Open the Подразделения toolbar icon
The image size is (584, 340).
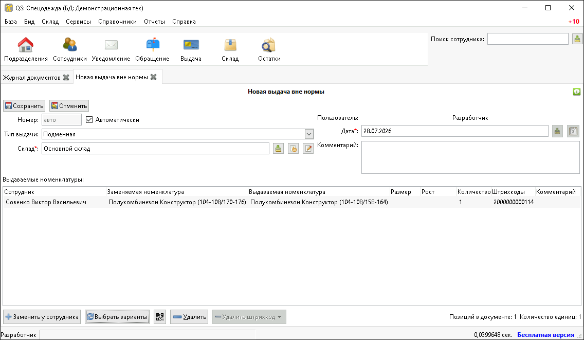click(26, 49)
